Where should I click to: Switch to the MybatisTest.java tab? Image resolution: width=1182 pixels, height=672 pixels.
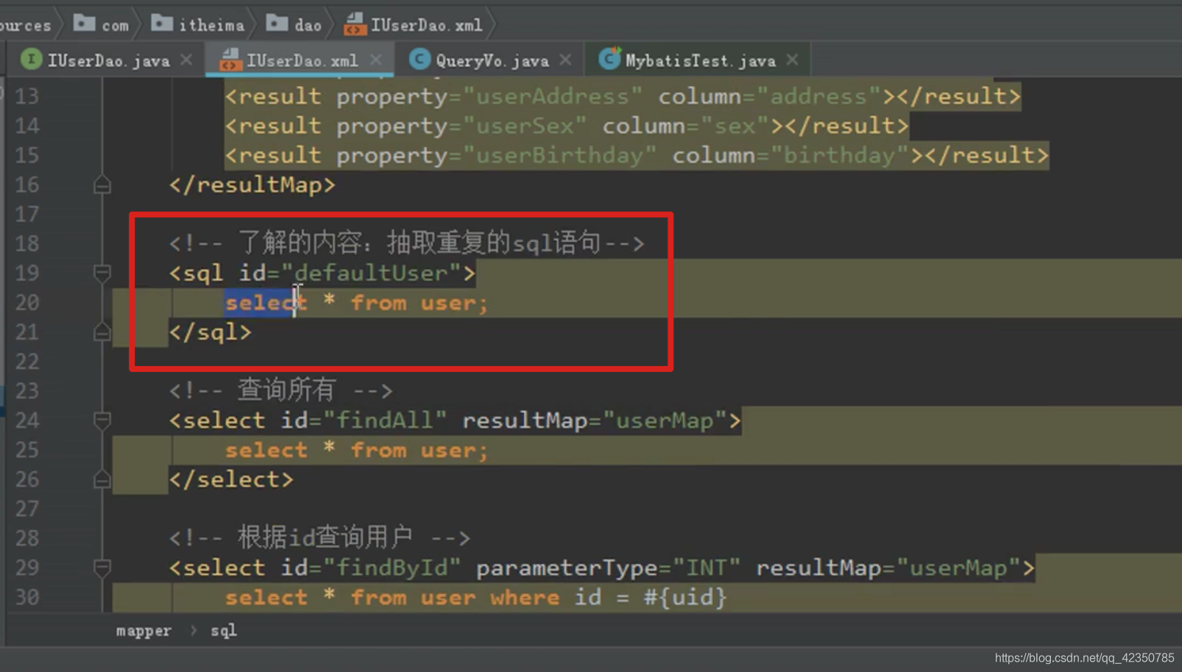[700, 60]
